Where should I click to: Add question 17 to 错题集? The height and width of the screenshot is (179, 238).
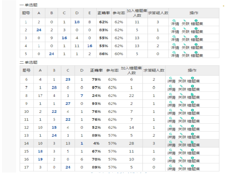(x=192, y=166)
